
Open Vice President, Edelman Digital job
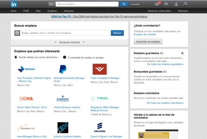click(34, 80)
